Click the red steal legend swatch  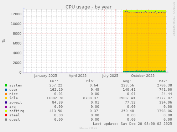coord(6,115)
